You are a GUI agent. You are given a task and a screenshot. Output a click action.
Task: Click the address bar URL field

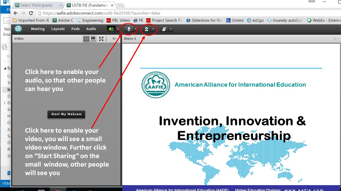(188, 13)
